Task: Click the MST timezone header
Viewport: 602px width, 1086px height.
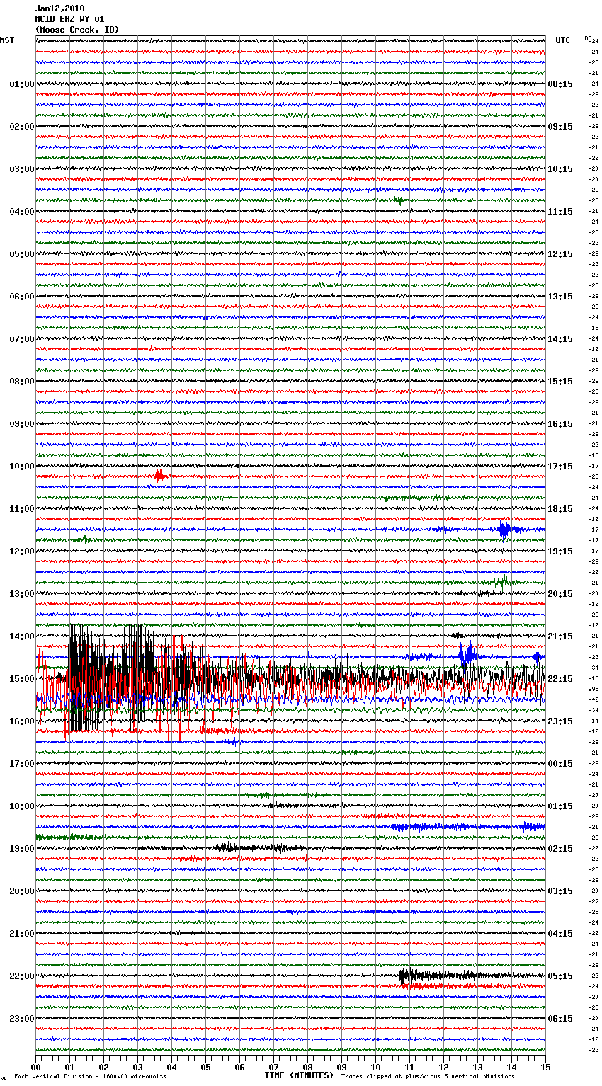Action: (x=7, y=40)
